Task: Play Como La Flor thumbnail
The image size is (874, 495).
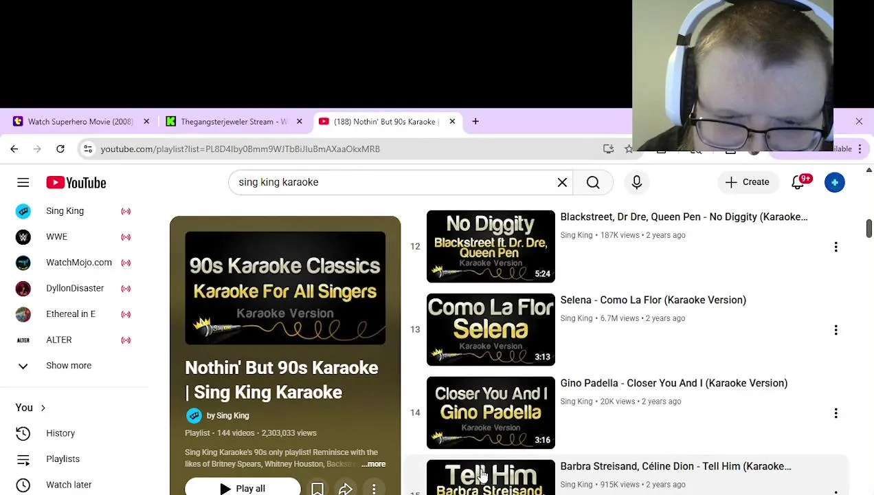Action: point(491,329)
